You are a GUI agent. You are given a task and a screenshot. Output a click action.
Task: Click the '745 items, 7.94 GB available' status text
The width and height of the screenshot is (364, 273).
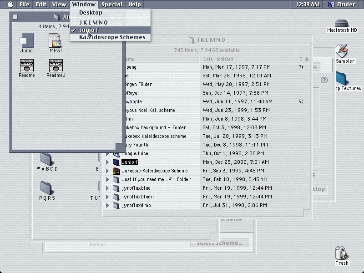207,50
